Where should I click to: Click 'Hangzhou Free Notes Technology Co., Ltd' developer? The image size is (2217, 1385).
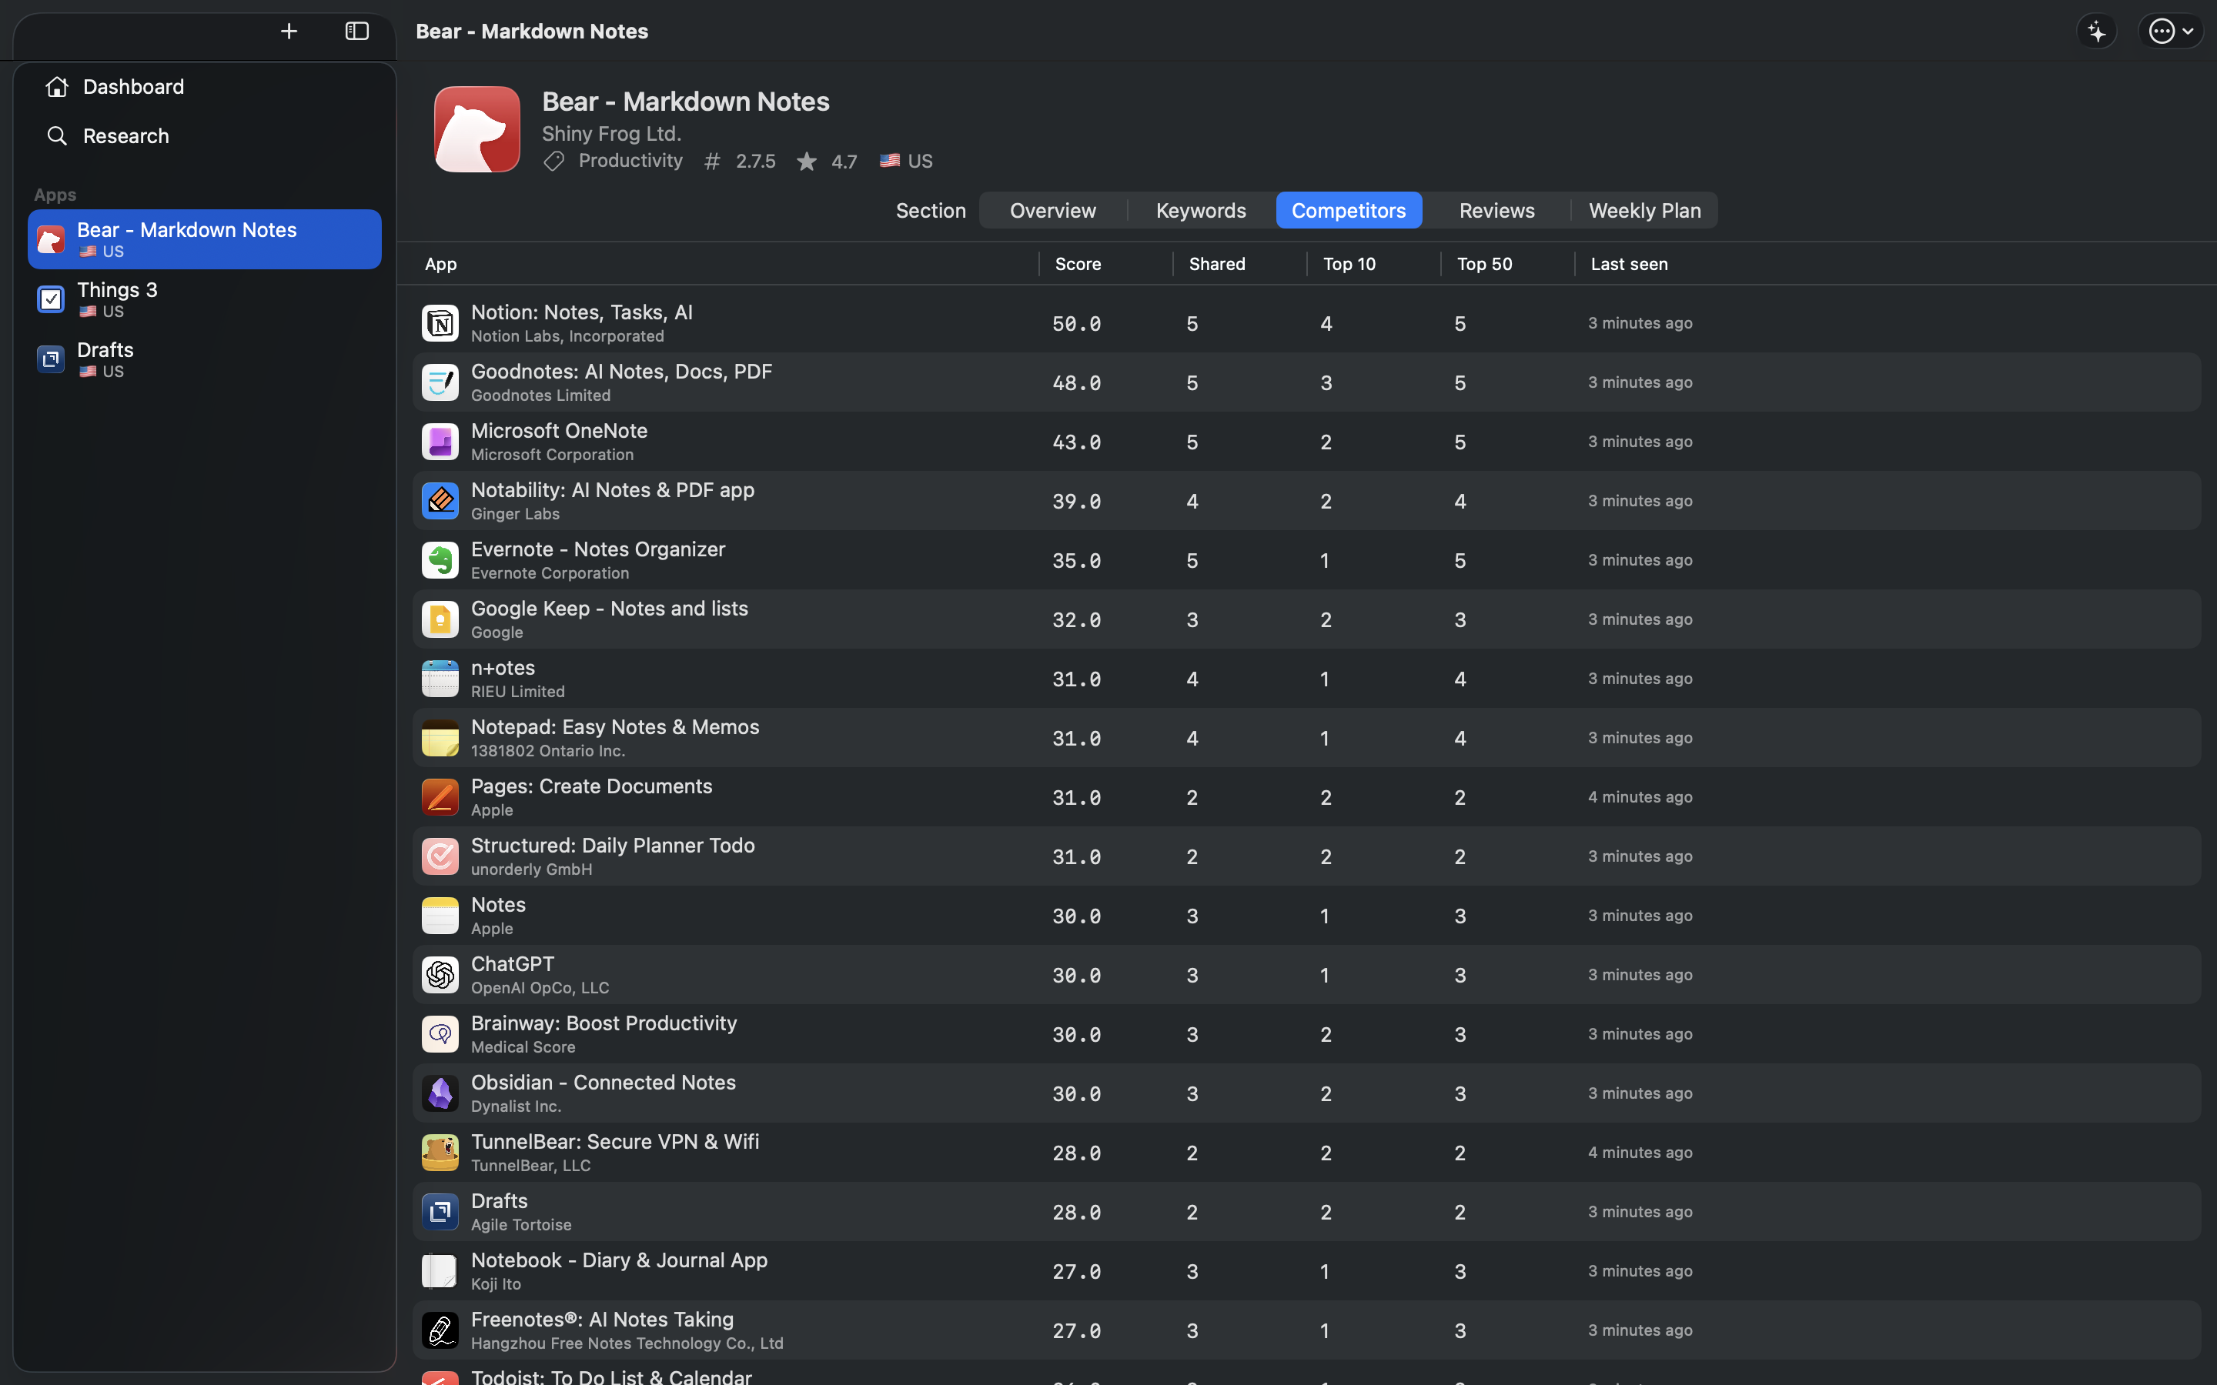click(627, 1343)
